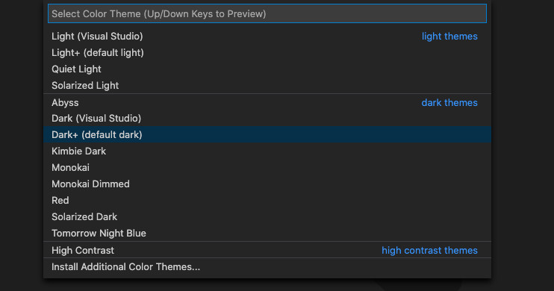
Task: Choose the Abyss theme
Action: pyautogui.click(x=267, y=102)
